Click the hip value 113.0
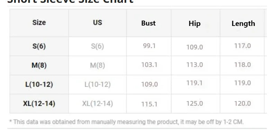 point(195,65)
